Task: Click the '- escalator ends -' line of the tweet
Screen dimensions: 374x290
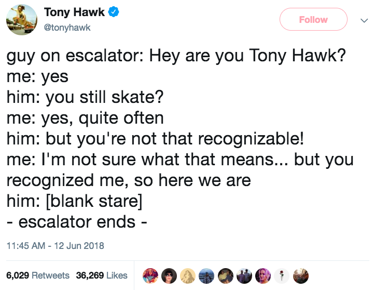Action: [77, 222]
